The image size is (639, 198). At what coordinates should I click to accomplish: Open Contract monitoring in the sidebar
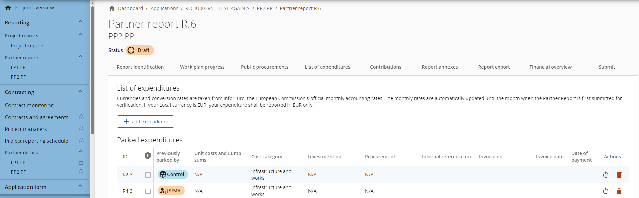click(29, 105)
